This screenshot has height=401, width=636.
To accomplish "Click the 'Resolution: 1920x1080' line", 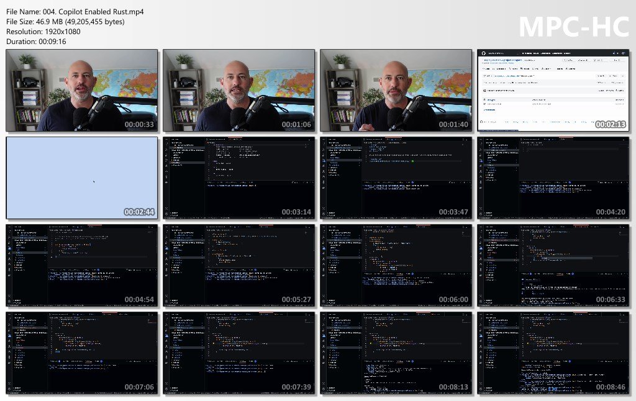I will click(43, 31).
